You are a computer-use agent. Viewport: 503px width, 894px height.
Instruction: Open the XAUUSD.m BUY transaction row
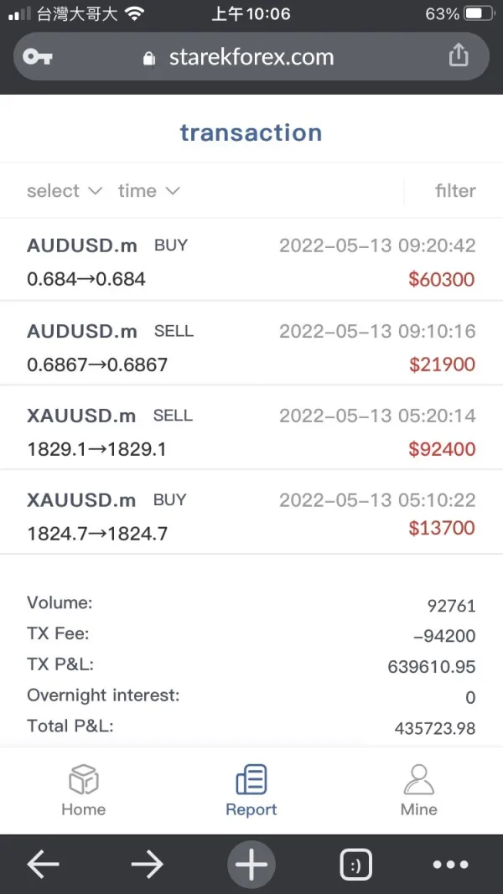click(x=251, y=515)
